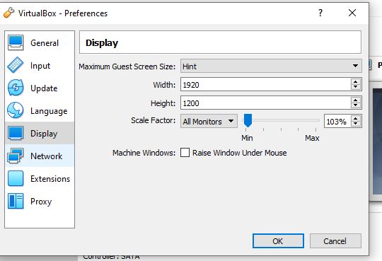The image size is (382, 261).
Task: Click the scale factor percentage field
Action: coord(337,121)
